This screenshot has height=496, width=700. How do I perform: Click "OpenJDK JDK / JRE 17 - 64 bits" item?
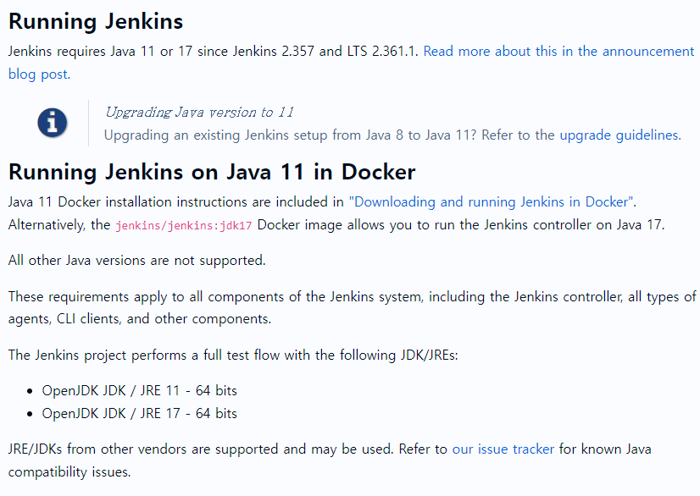(139, 414)
